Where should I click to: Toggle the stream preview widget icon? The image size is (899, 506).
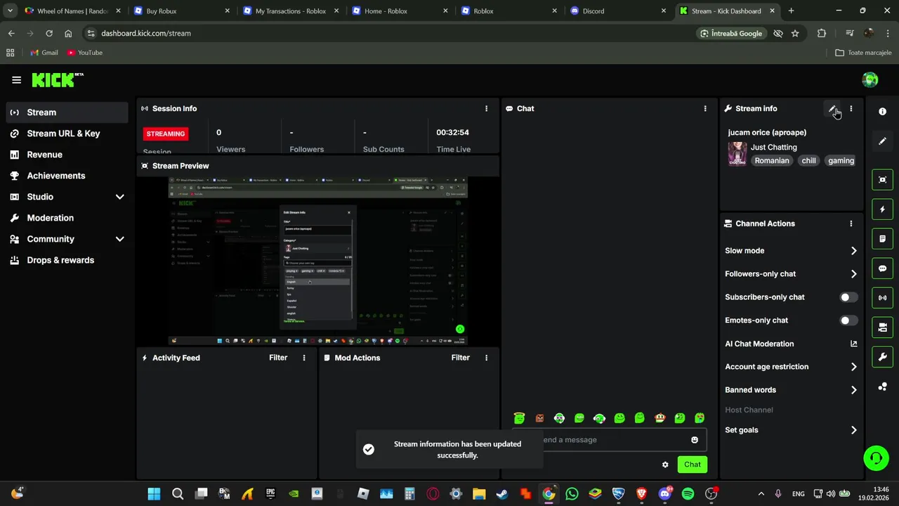(x=883, y=180)
